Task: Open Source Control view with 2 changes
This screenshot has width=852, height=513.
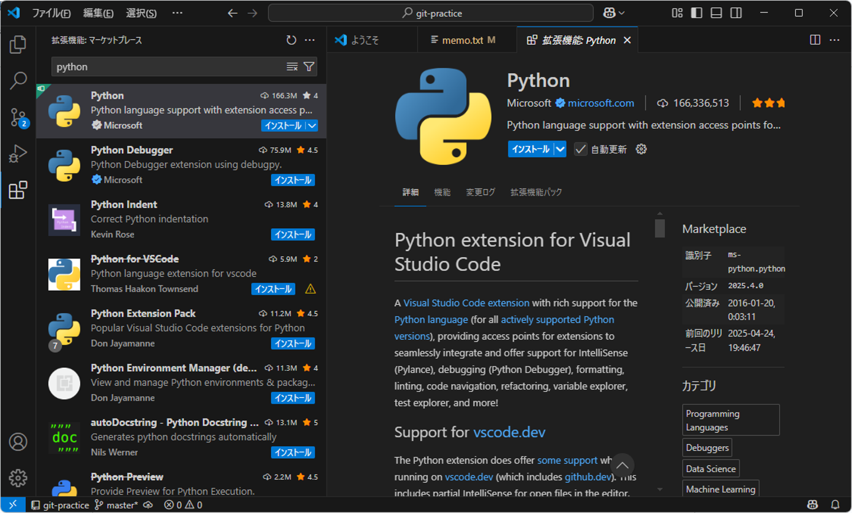Action: point(18,117)
